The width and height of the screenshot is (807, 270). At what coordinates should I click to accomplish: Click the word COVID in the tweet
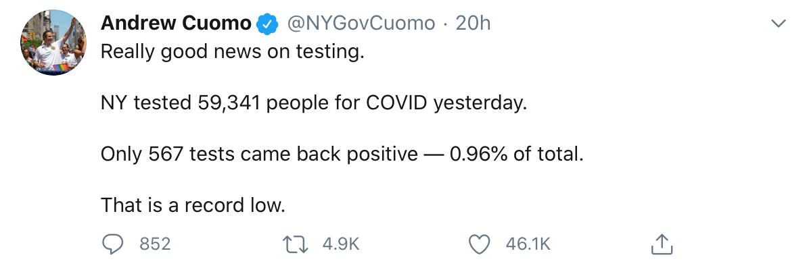[x=396, y=103]
